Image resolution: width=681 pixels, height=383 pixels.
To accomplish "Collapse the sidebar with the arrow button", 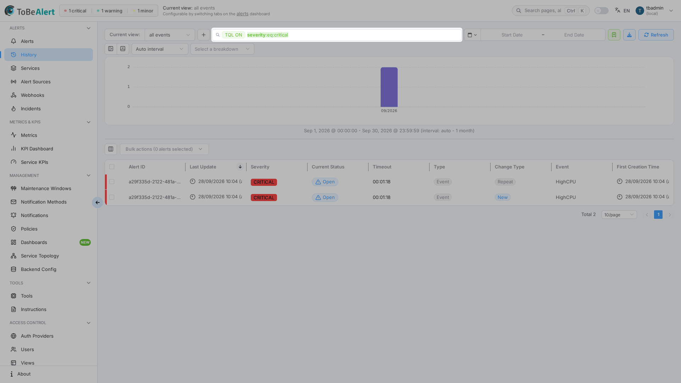I will 98,202.
